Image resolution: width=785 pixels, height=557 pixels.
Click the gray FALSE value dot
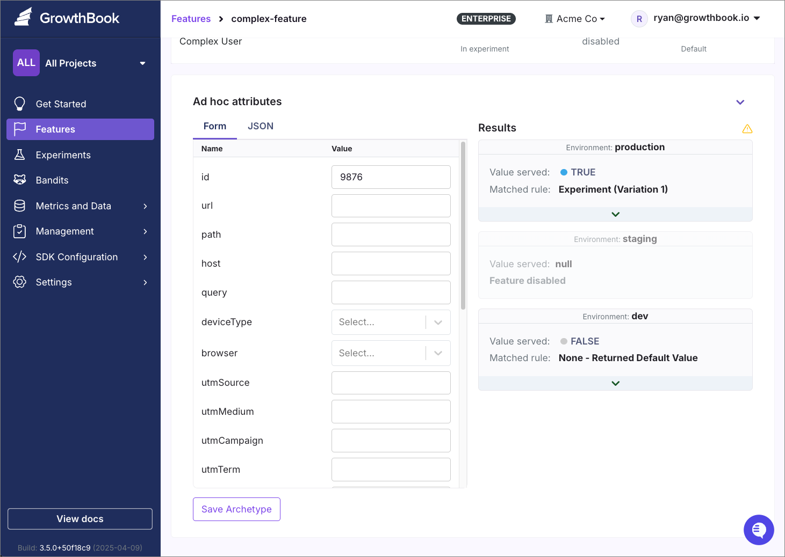point(564,341)
